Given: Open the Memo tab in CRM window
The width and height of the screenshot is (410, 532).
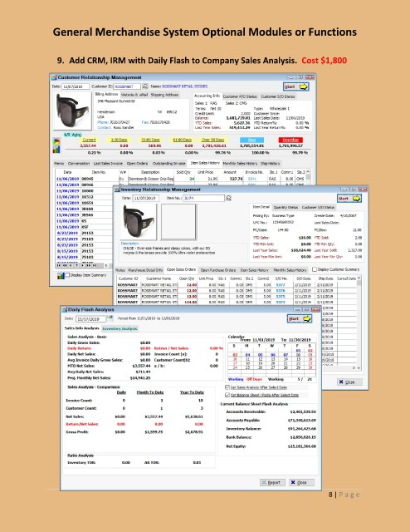Looking at the screenshot, I should [59, 164].
